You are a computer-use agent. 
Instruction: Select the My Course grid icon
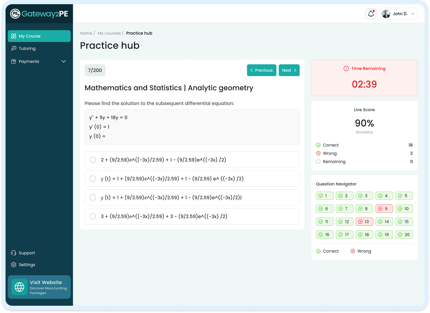14,36
